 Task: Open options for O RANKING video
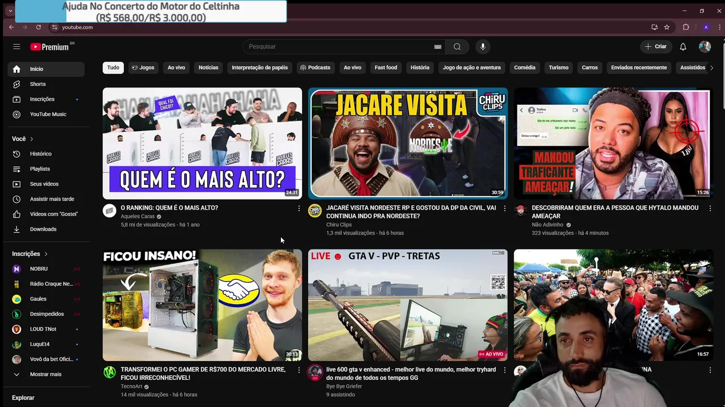click(x=299, y=209)
